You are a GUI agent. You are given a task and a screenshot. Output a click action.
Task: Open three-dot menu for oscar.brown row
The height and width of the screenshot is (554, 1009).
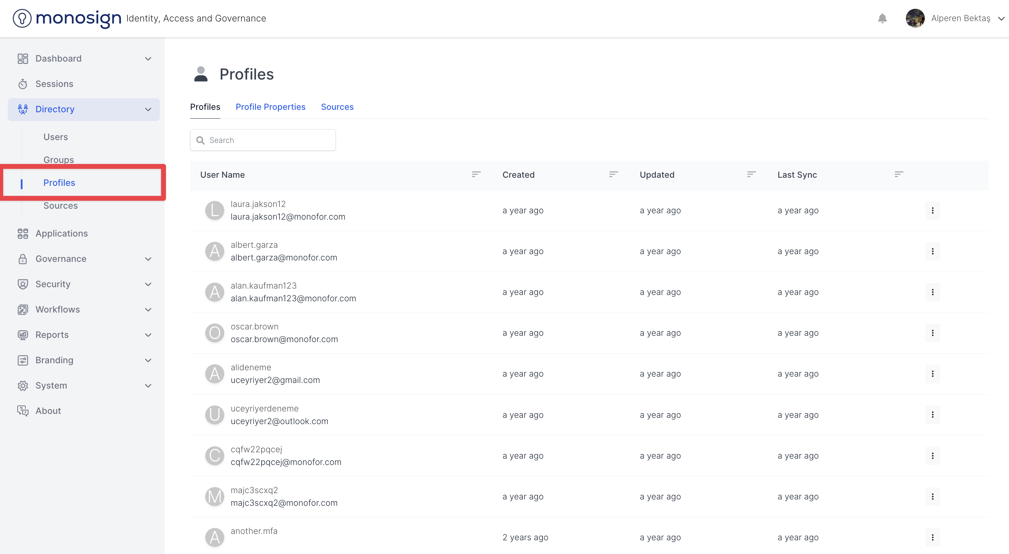click(932, 333)
